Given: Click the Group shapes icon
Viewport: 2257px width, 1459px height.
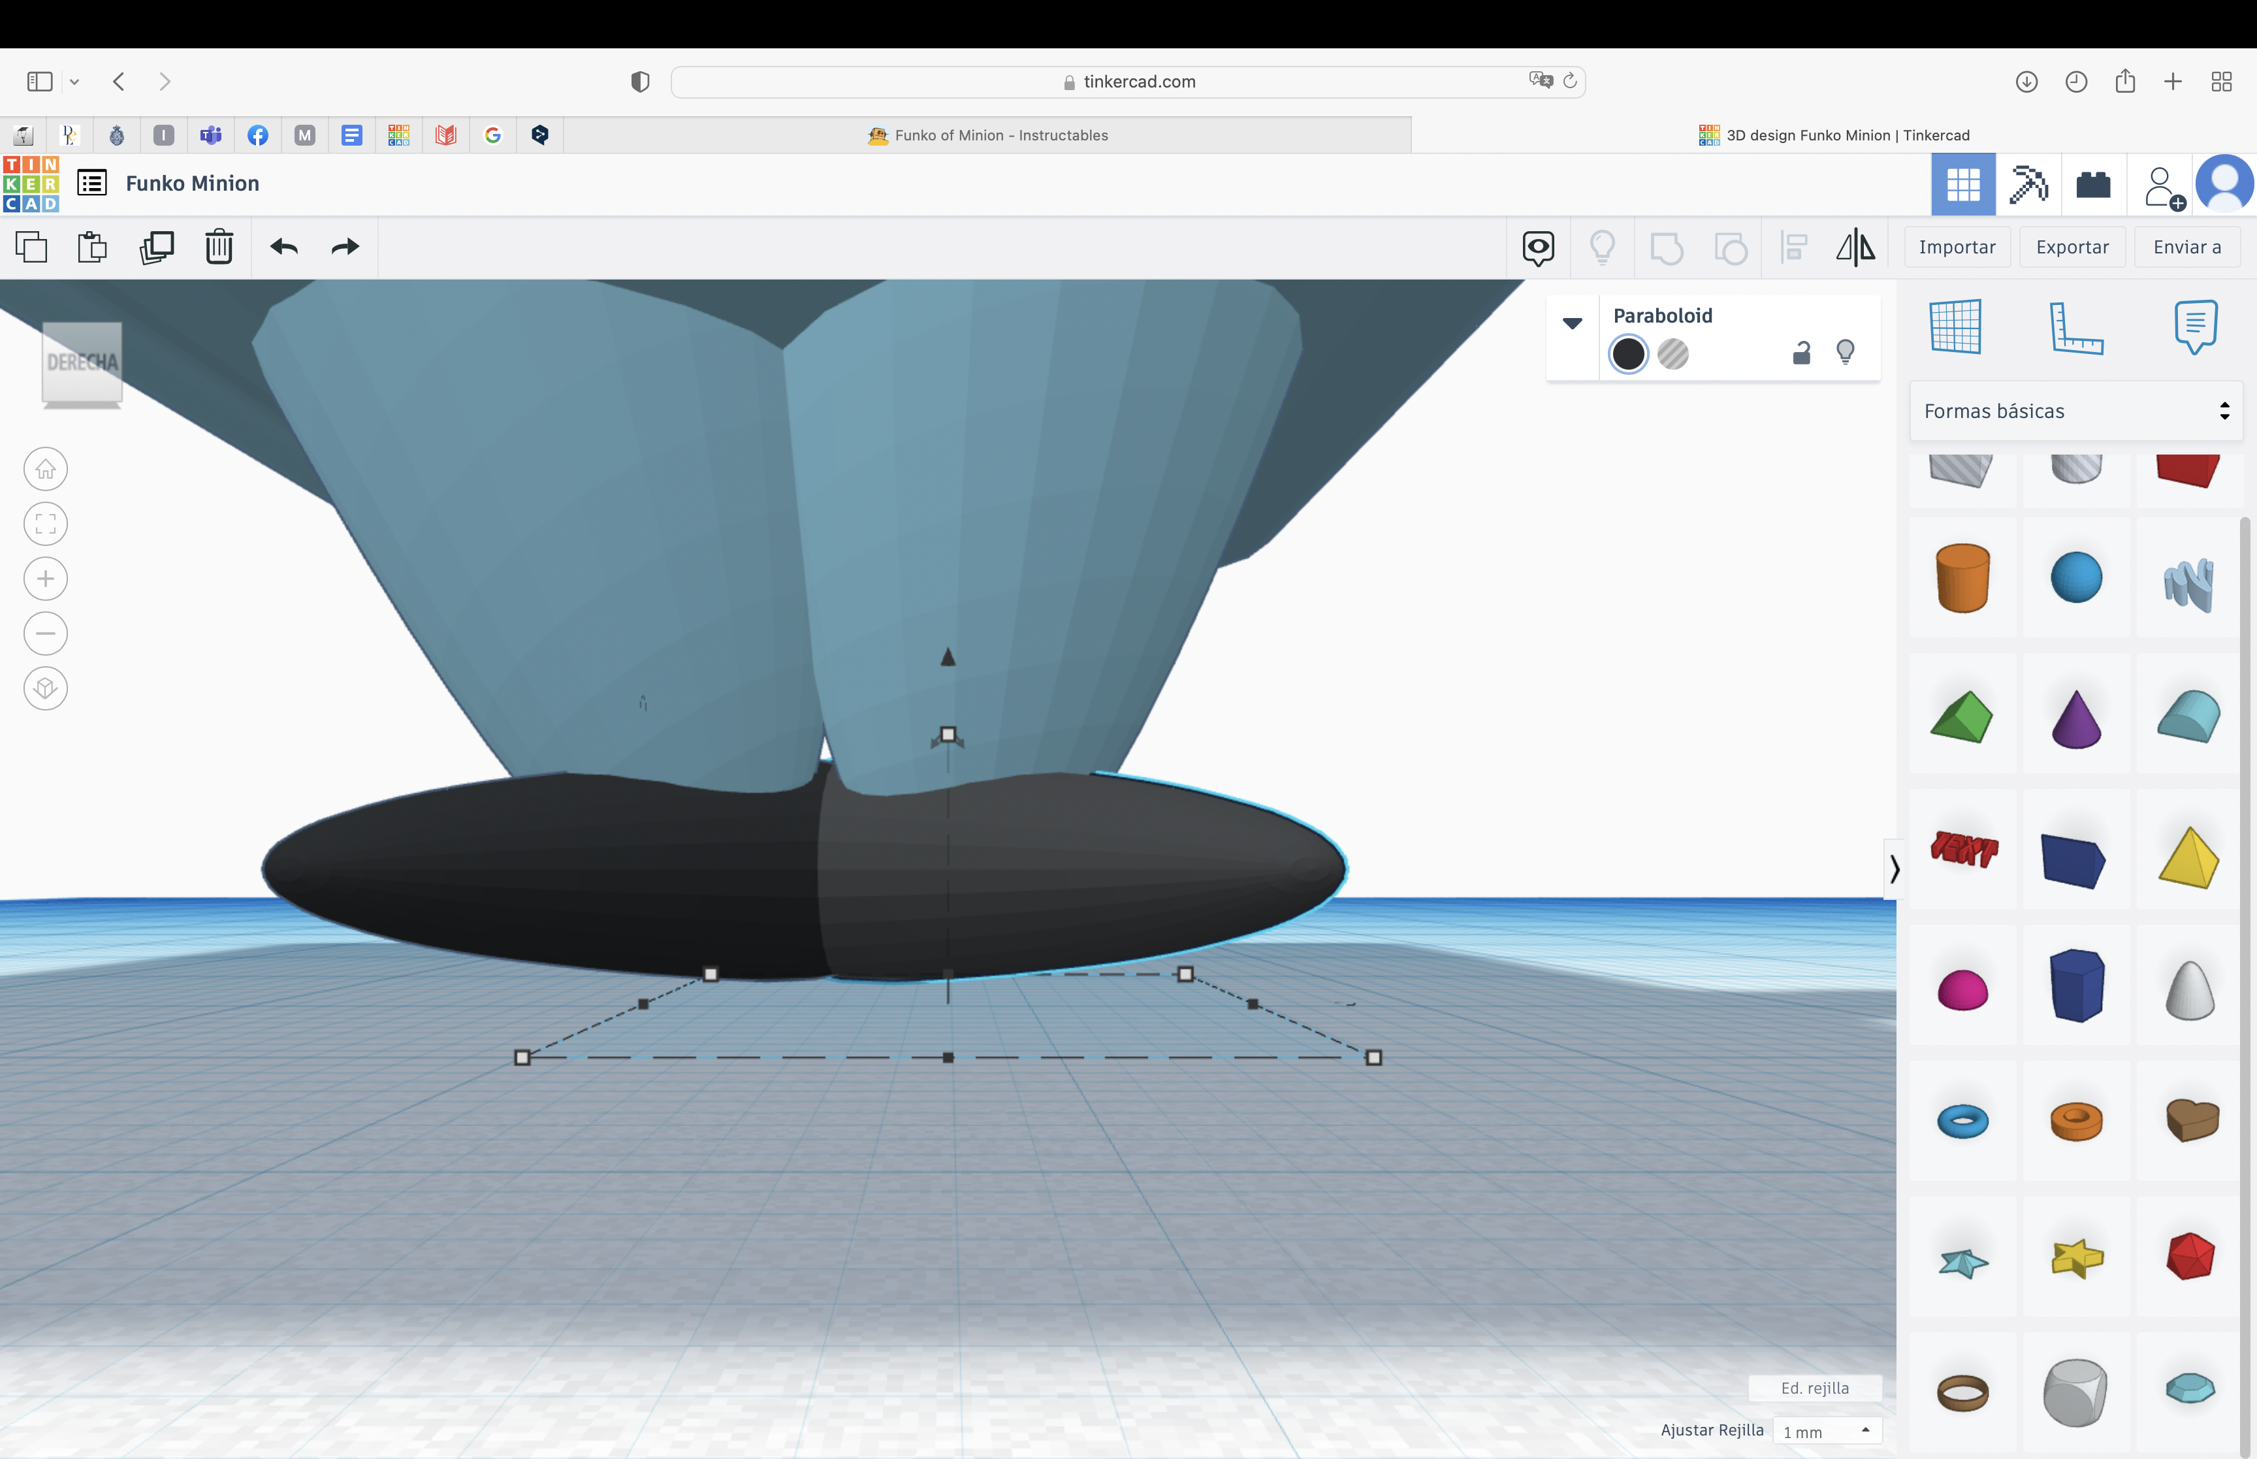Looking at the screenshot, I should click(x=1666, y=248).
